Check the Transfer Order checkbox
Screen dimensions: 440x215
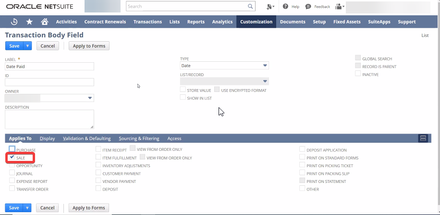point(12,189)
